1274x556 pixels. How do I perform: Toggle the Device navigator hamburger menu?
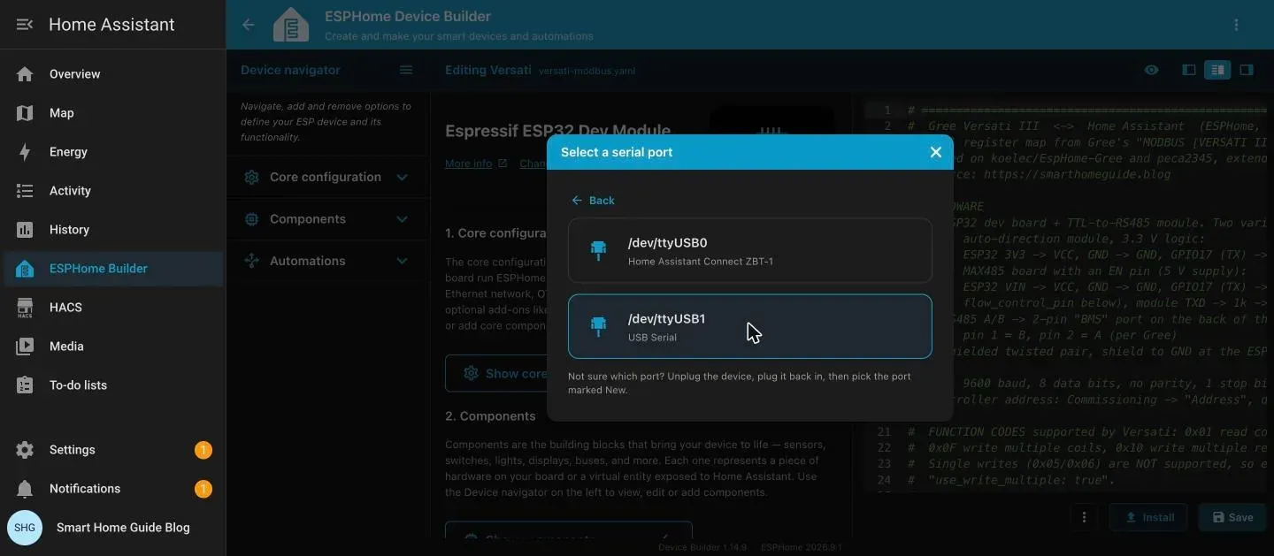406,70
